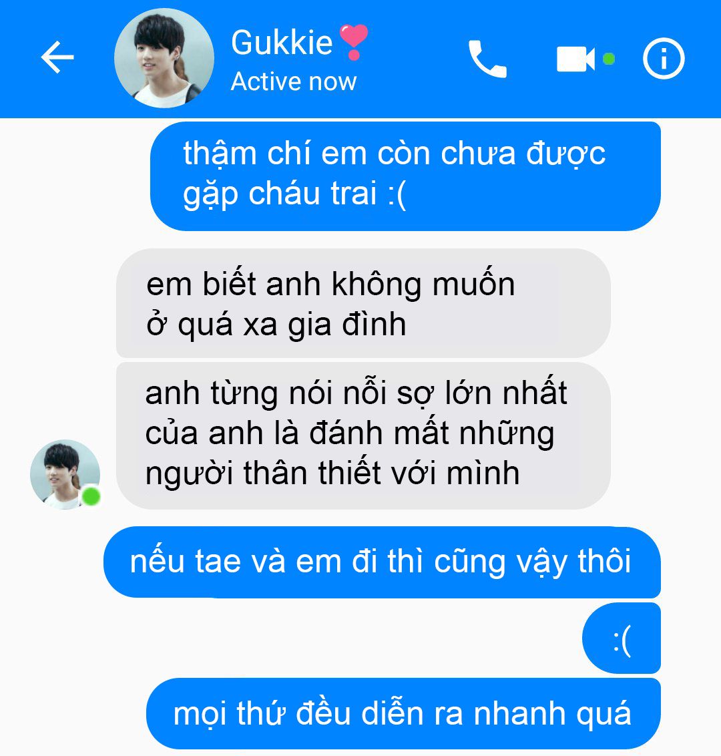
Task: Start a video call with camera icon
Action: [x=575, y=59]
